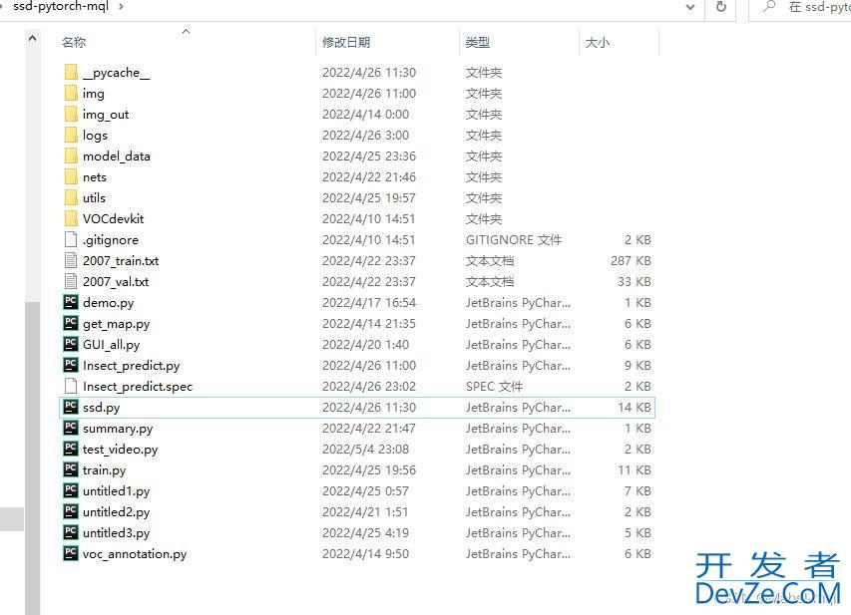Select the file named summary.py
The width and height of the screenshot is (851, 615).
118,429
